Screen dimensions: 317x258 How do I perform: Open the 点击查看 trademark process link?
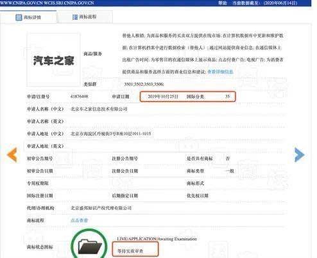79,220
